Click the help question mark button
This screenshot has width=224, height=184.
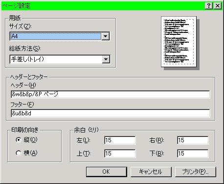(209, 6)
